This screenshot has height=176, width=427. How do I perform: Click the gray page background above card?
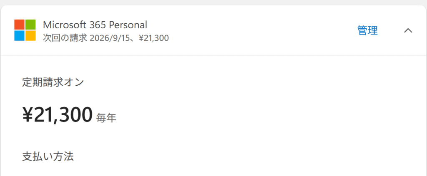click(x=213, y=2)
